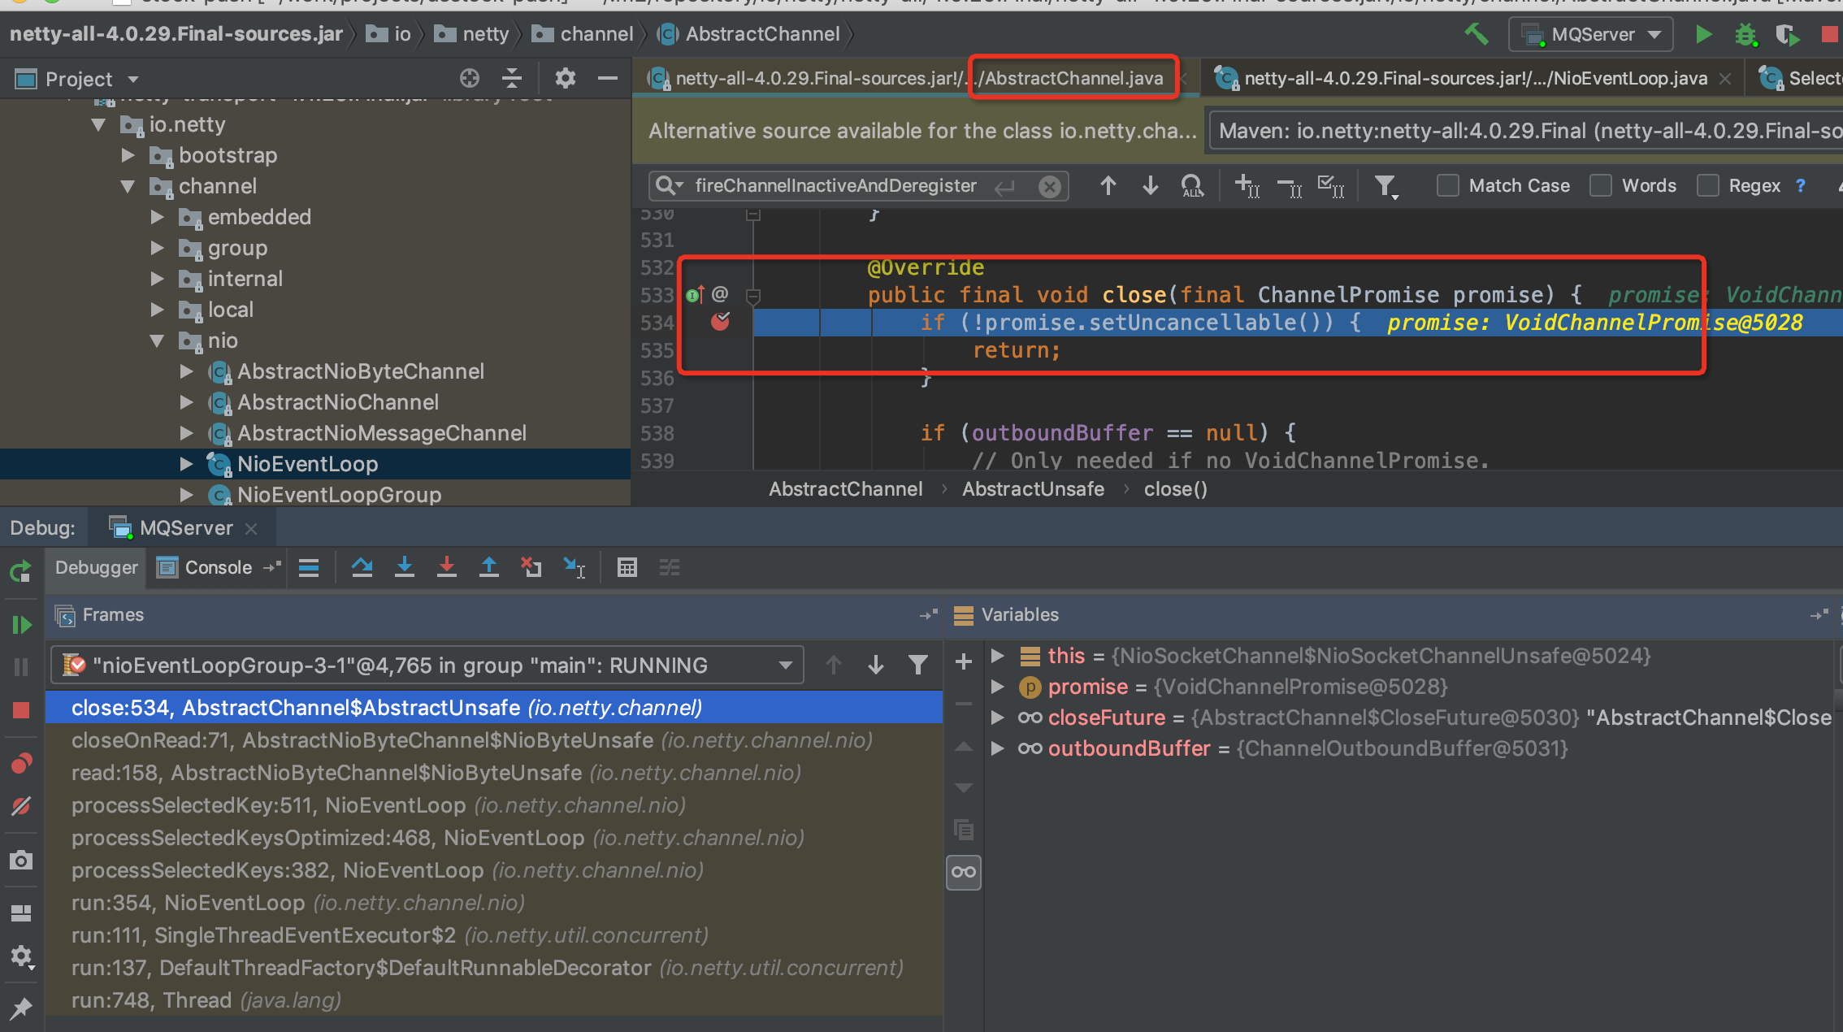Click the Mute Breakpoints icon
Image resolution: width=1843 pixels, height=1032 pixels.
coord(21,806)
